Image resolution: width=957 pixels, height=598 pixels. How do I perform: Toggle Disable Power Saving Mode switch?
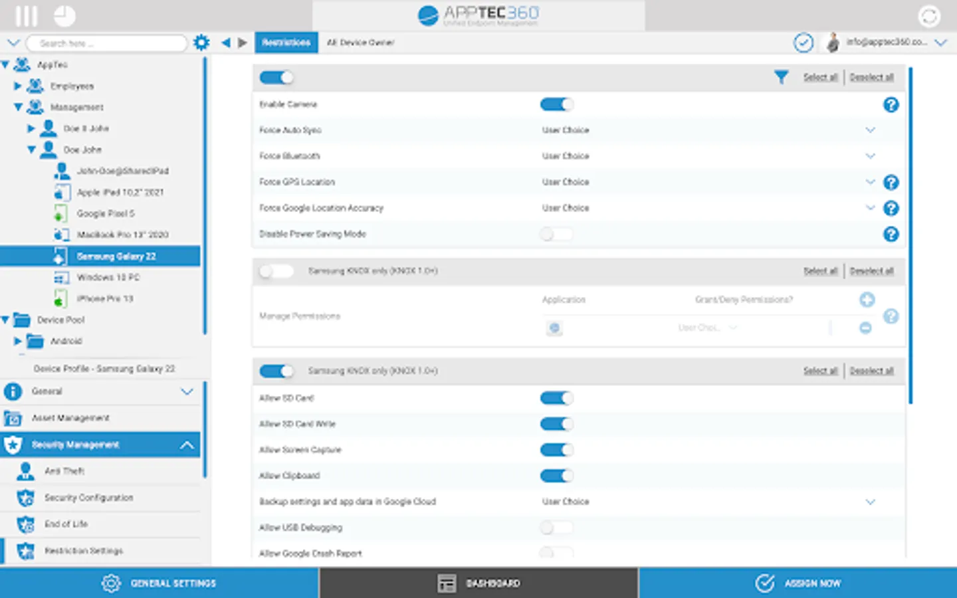557,234
